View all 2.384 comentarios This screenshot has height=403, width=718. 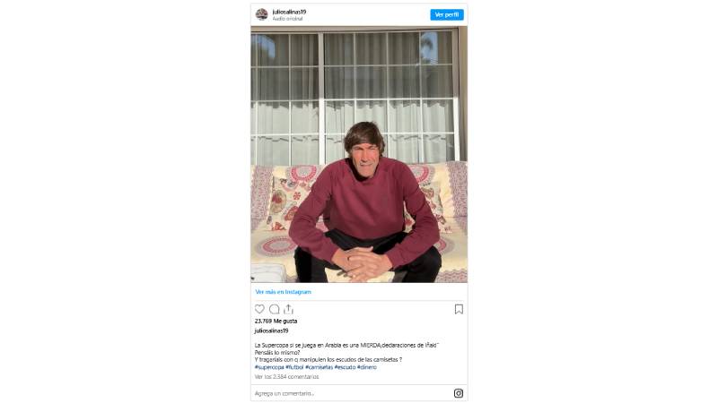286,377
